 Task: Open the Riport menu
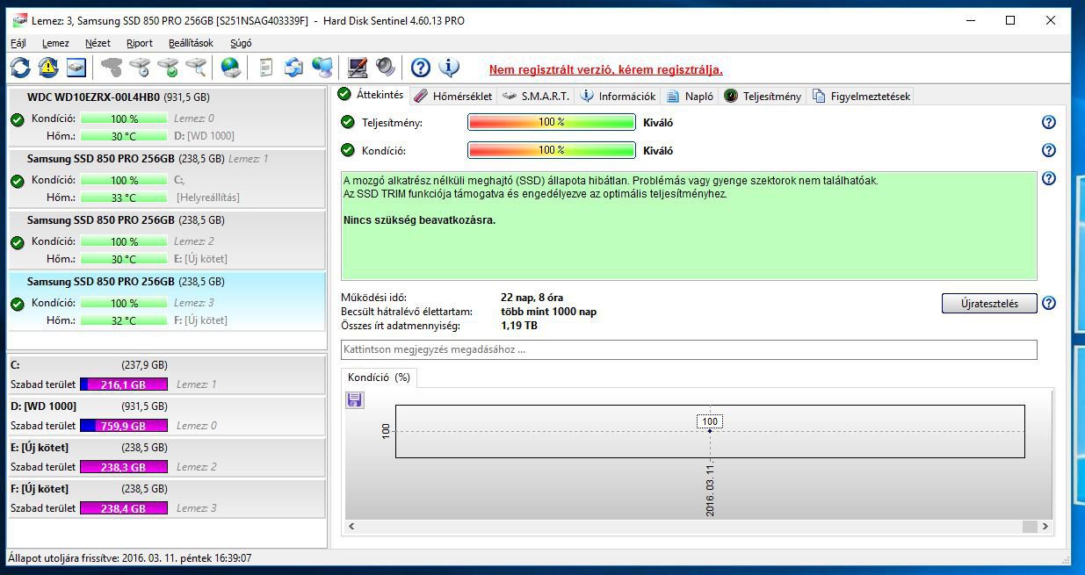140,42
